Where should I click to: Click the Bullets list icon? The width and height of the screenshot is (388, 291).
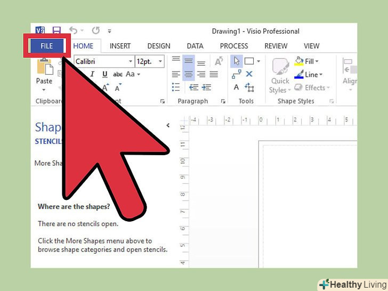[x=176, y=87]
